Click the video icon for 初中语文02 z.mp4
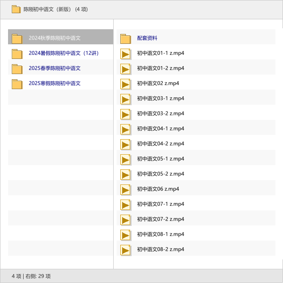 click(125, 84)
